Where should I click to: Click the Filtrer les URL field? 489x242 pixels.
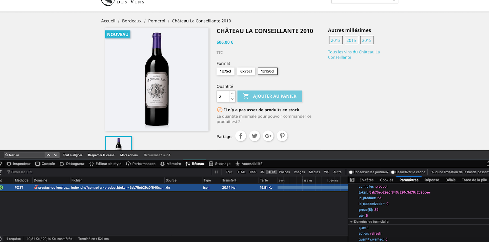tap(108, 172)
